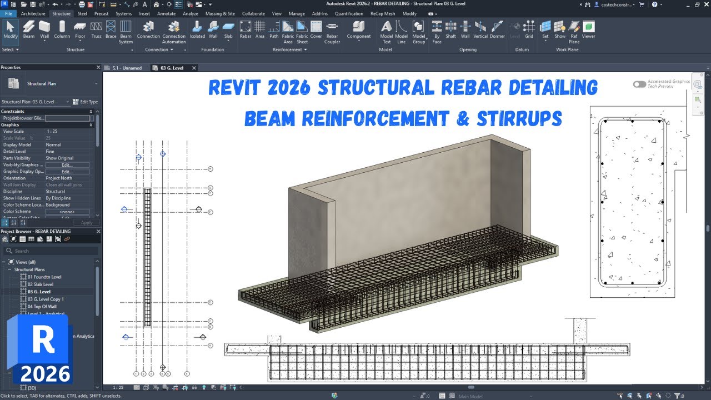Select the Rebar tool
Screen dimensions: 711x400
246,29
